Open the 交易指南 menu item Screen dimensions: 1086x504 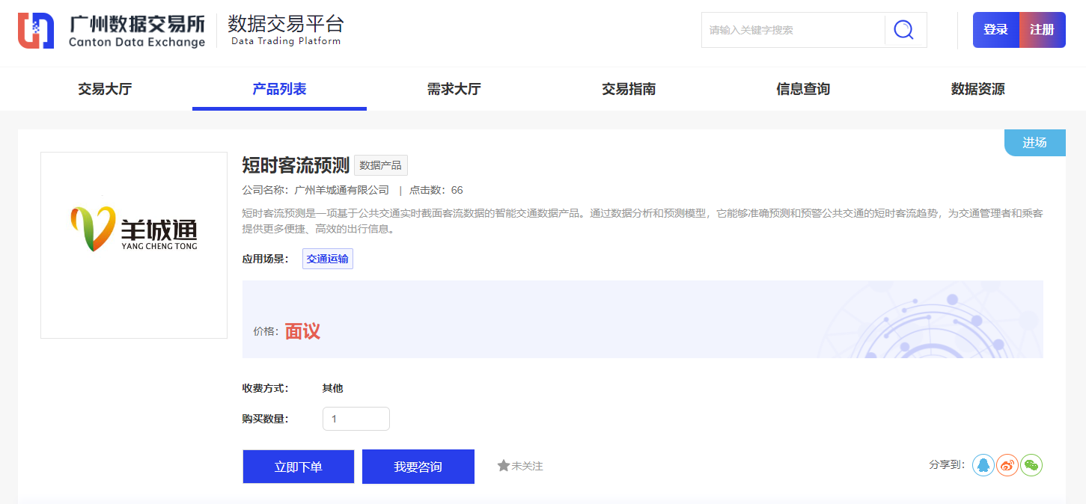coord(629,89)
